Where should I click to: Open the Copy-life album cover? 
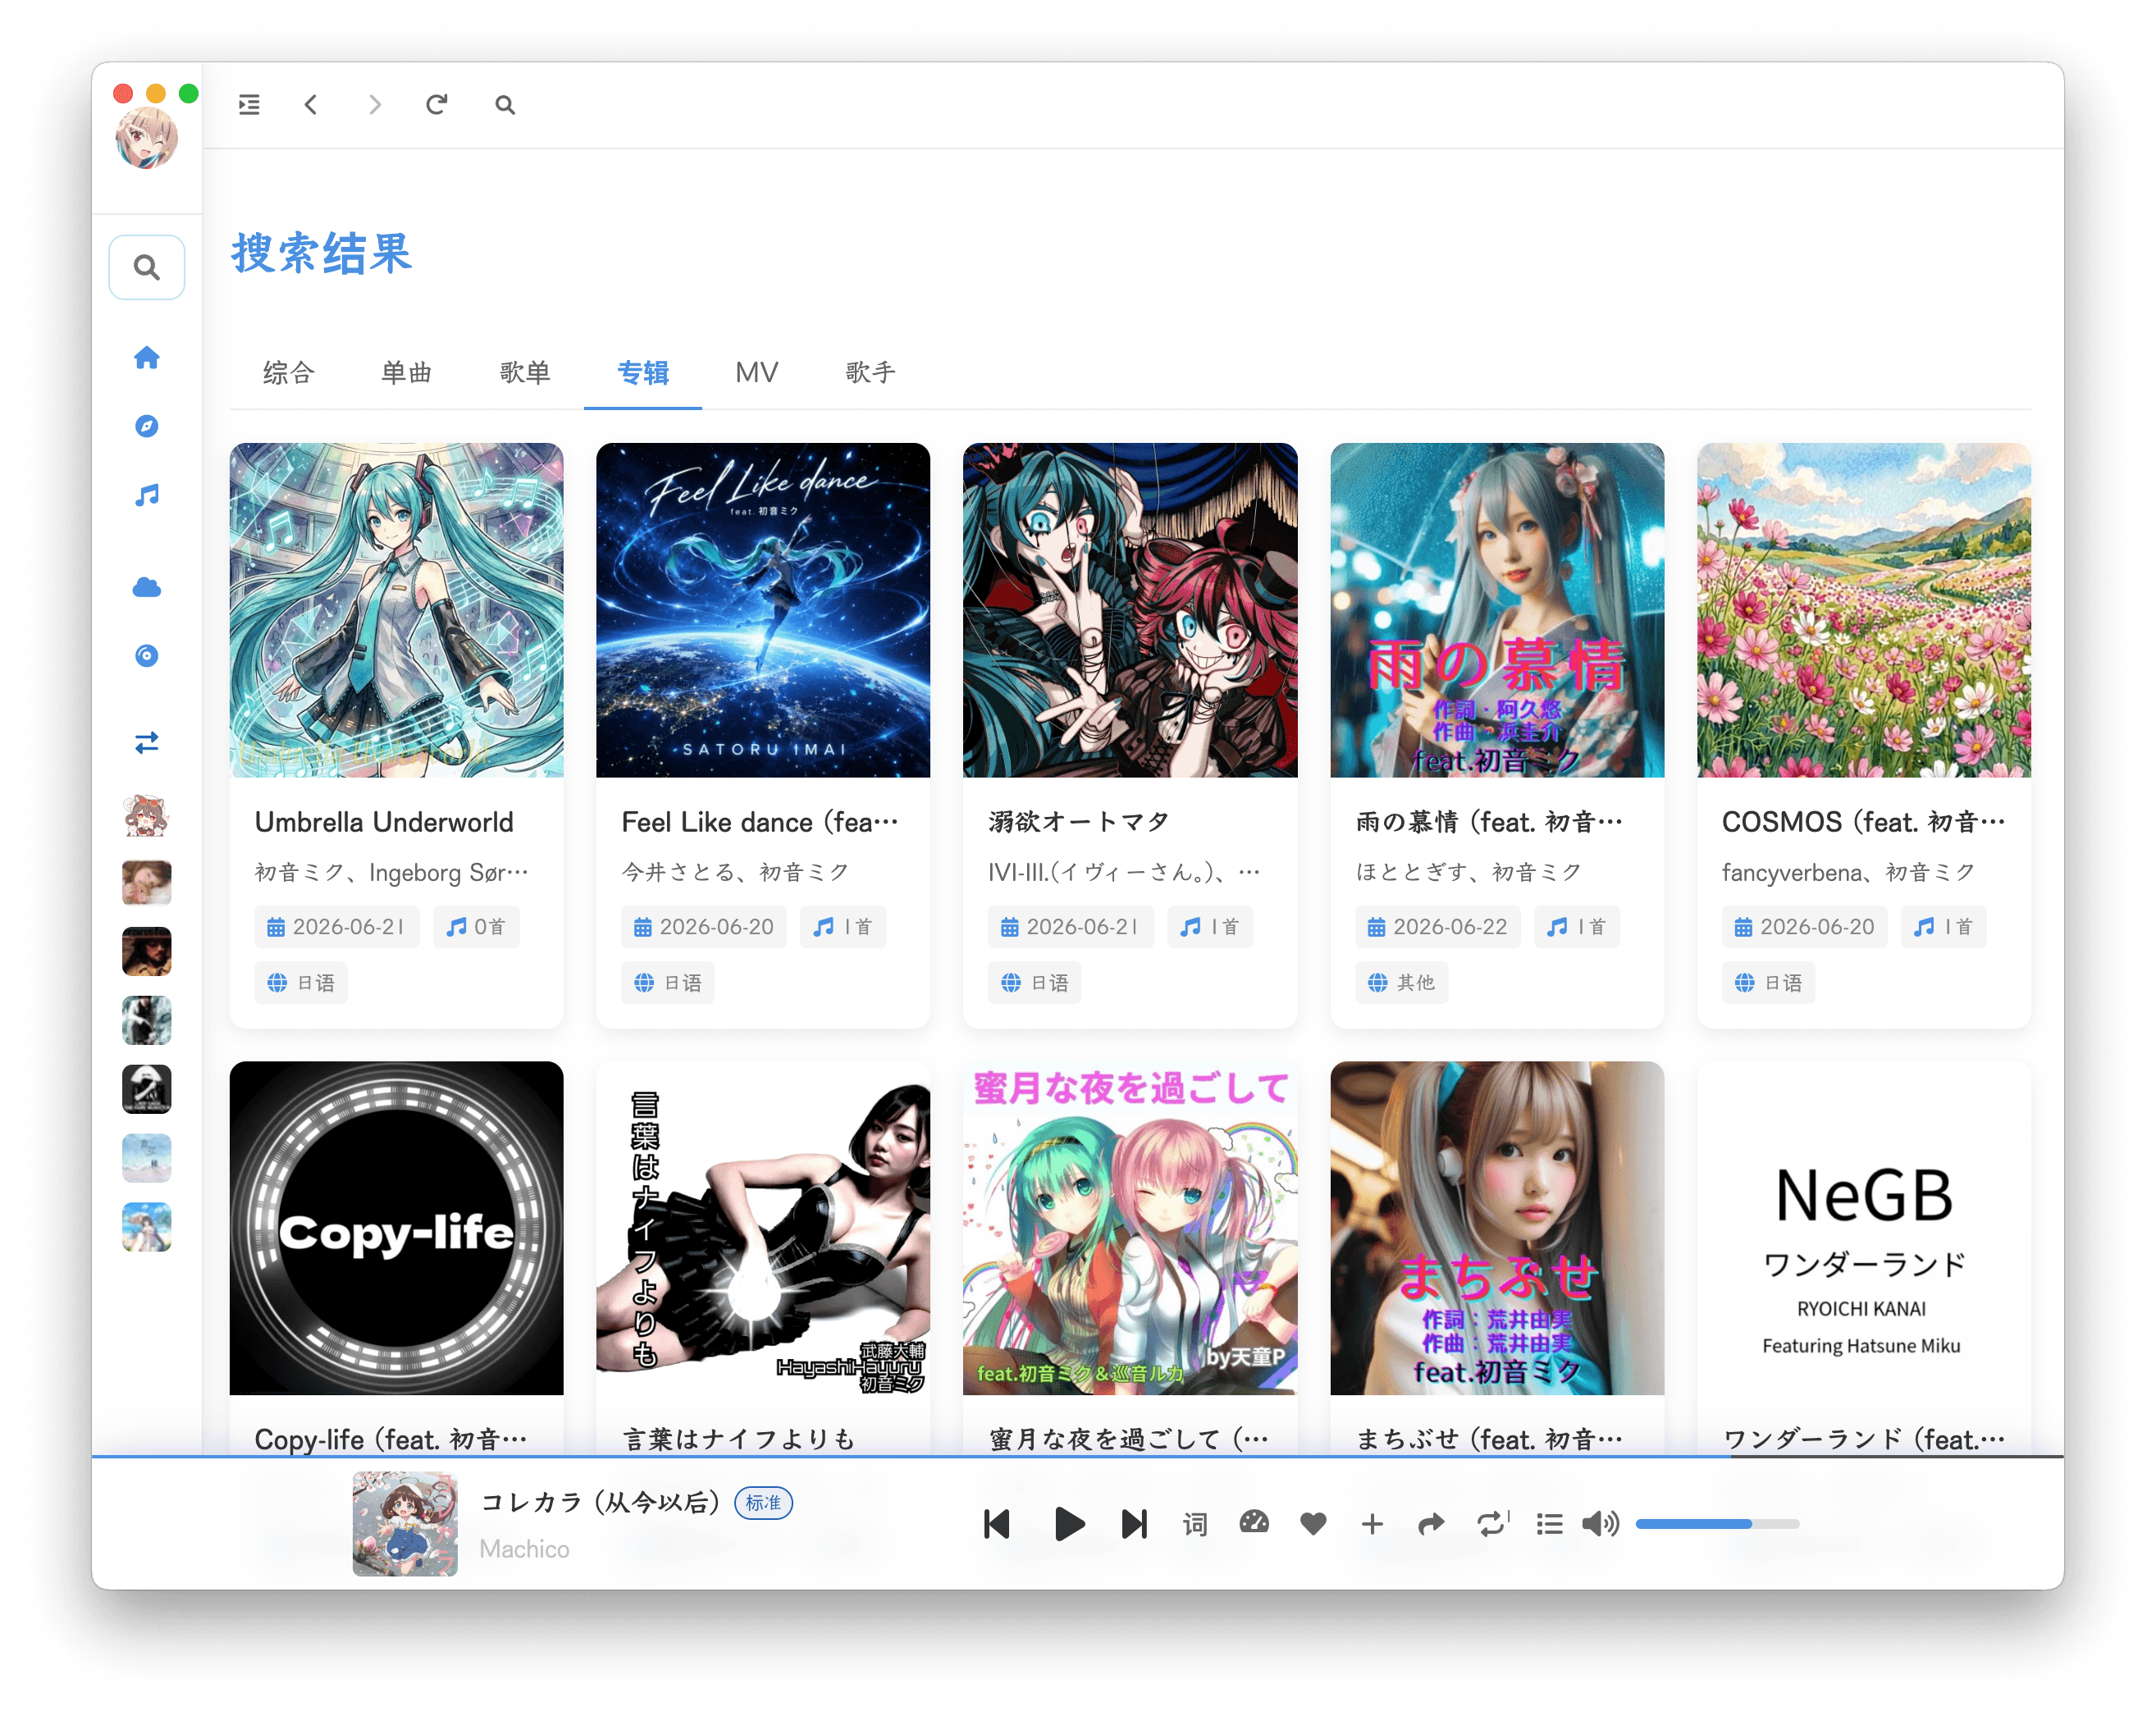click(397, 1228)
